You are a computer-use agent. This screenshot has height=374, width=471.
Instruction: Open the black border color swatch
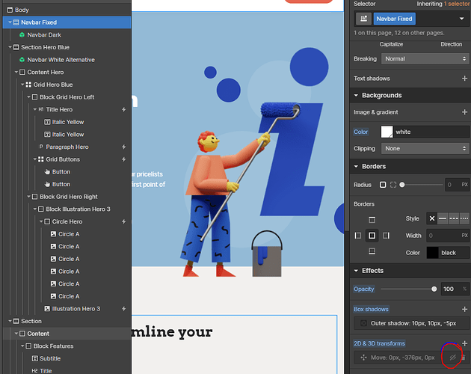coord(432,253)
